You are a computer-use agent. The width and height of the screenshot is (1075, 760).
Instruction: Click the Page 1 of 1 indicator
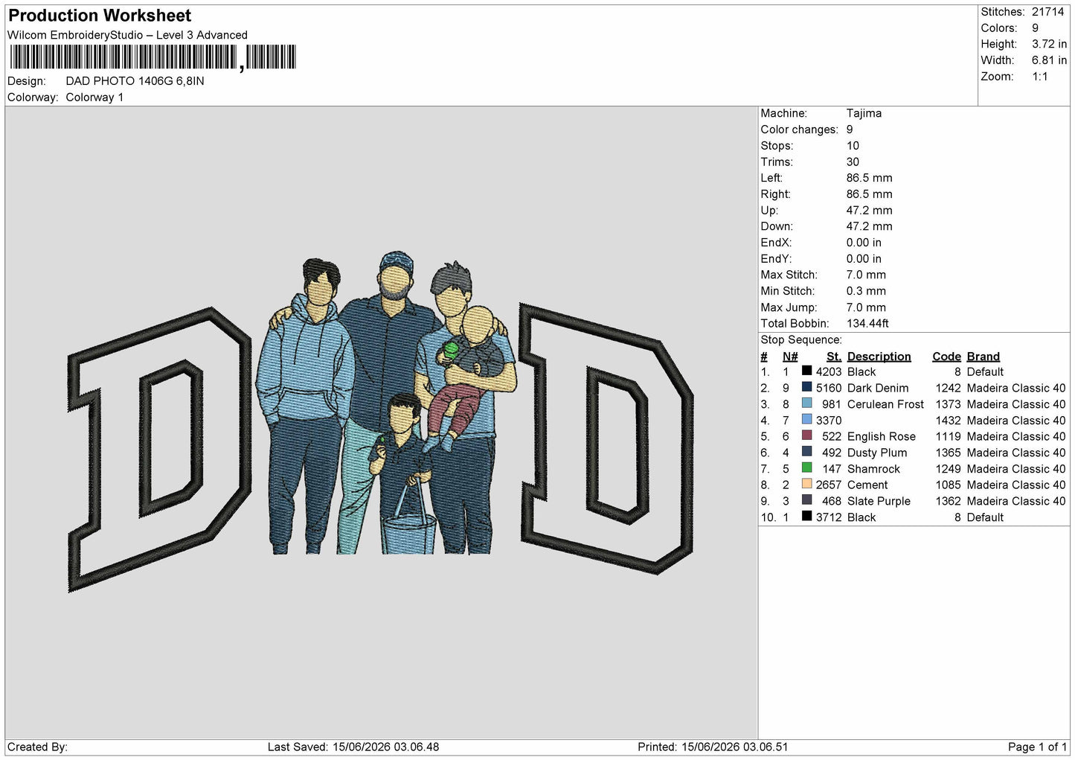[1037, 747]
